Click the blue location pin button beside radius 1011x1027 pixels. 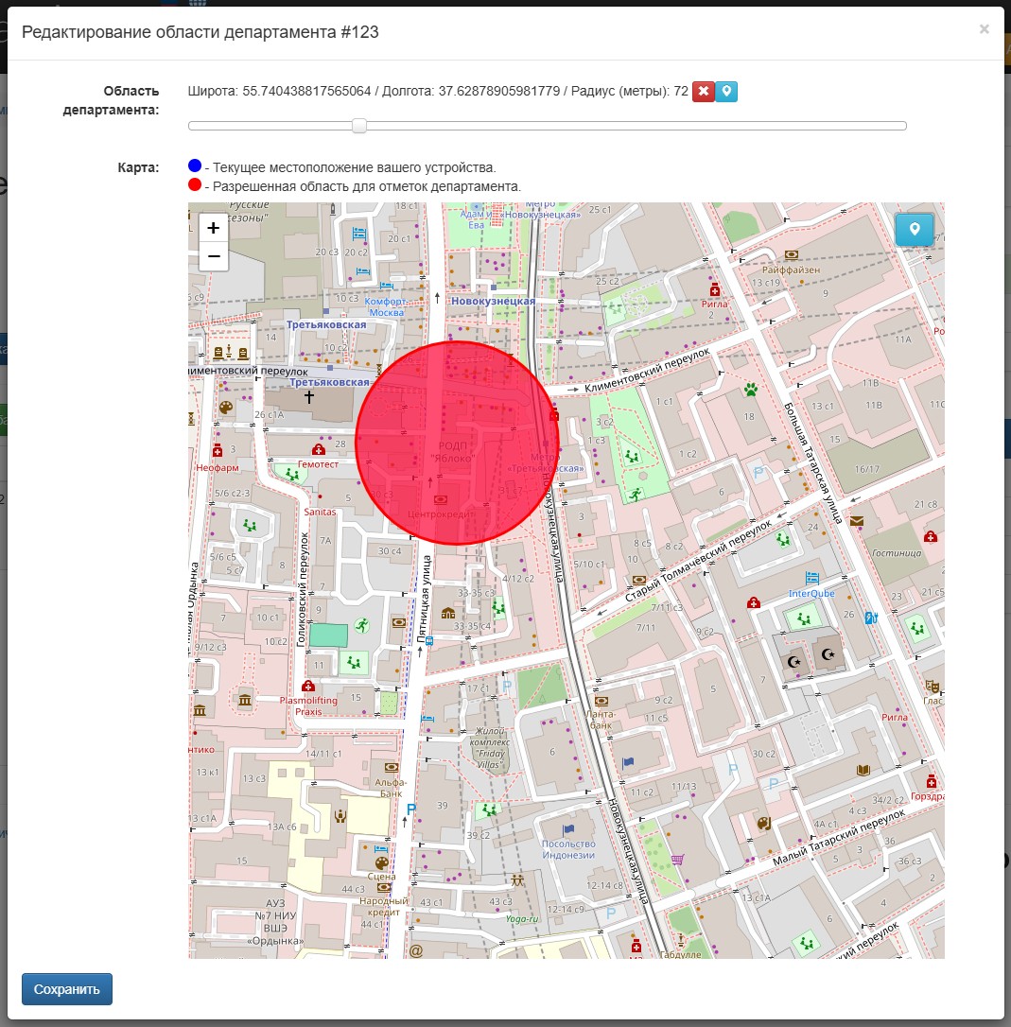(726, 92)
